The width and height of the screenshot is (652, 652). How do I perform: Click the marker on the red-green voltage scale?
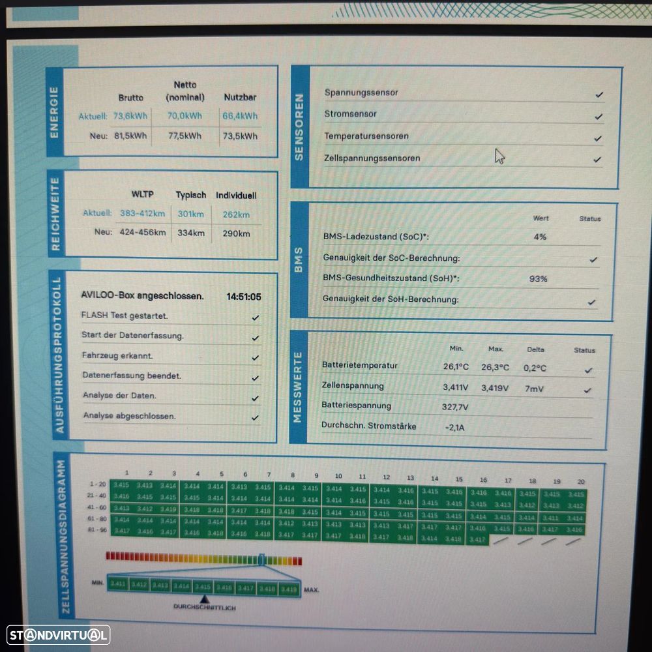point(261,559)
